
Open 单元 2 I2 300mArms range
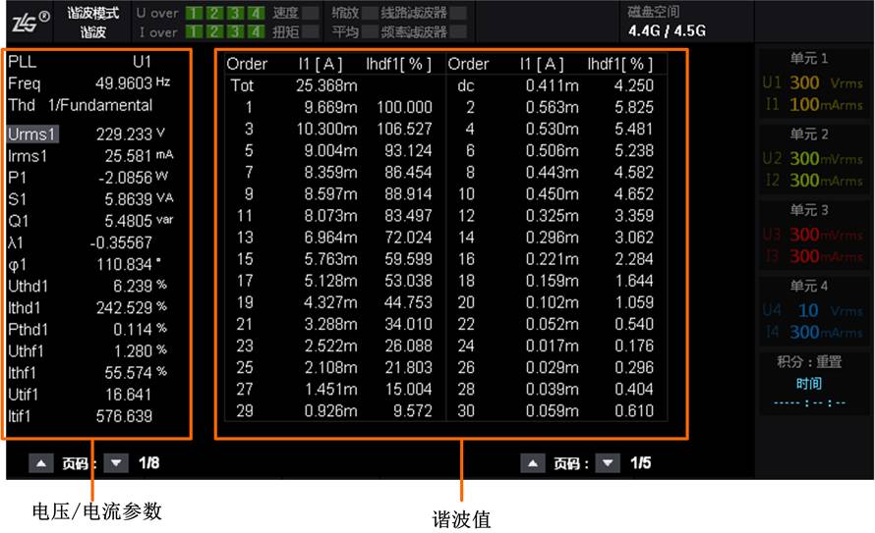812,181
